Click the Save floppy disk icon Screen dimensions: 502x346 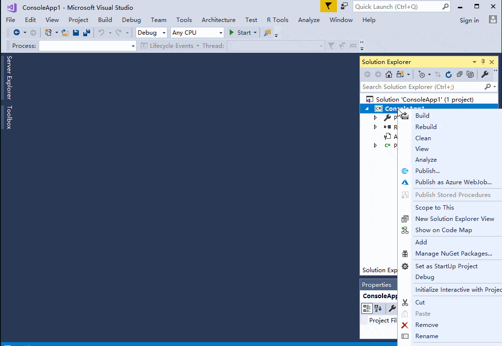[x=76, y=32]
